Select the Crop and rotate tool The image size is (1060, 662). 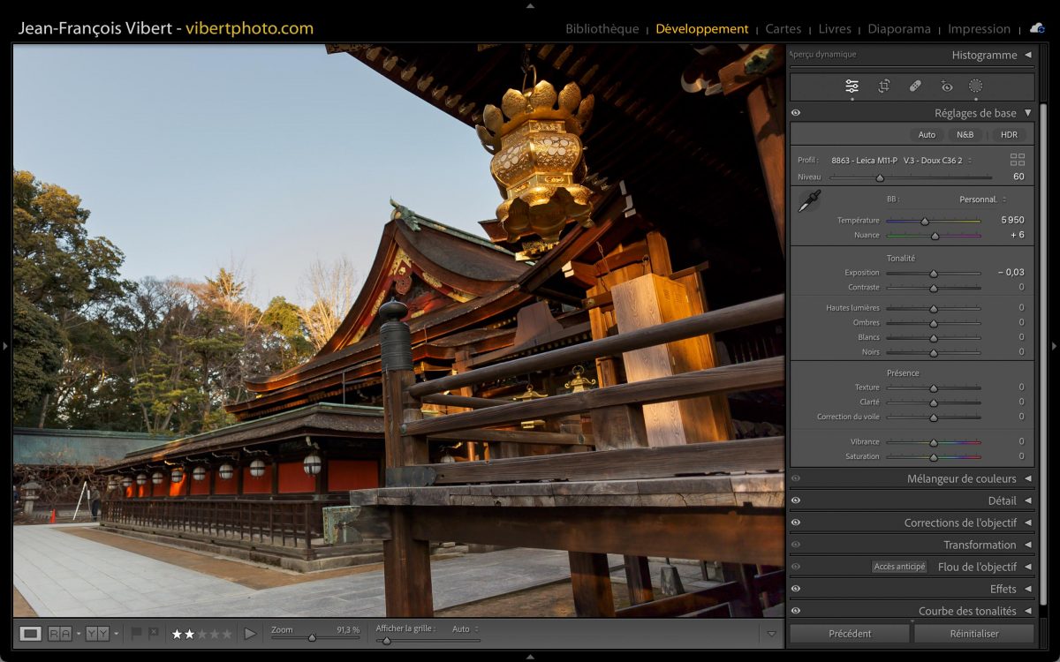pyautogui.click(x=883, y=87)
